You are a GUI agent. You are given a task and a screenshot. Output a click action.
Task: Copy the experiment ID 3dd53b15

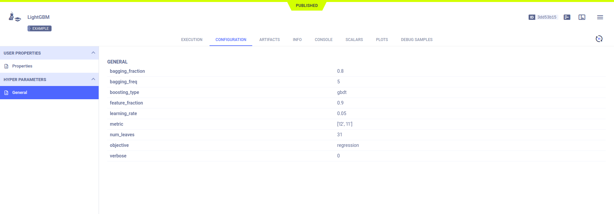(546, 17)
